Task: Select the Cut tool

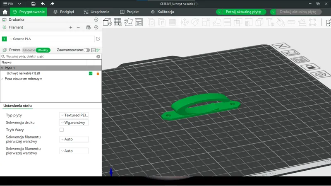Action: pos(227,22)
